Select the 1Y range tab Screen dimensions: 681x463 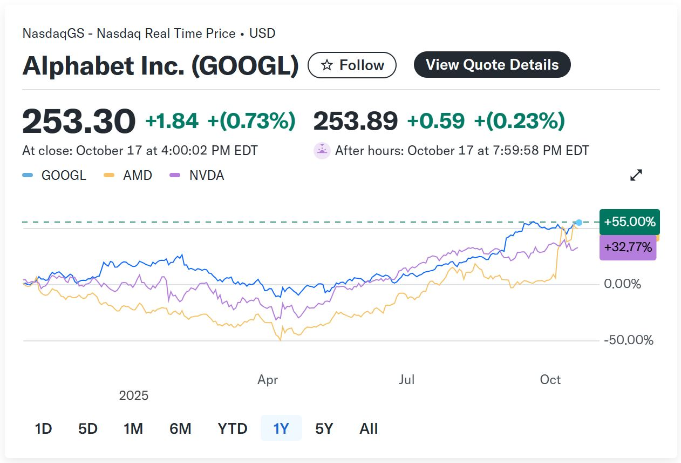tap(281, 429)
